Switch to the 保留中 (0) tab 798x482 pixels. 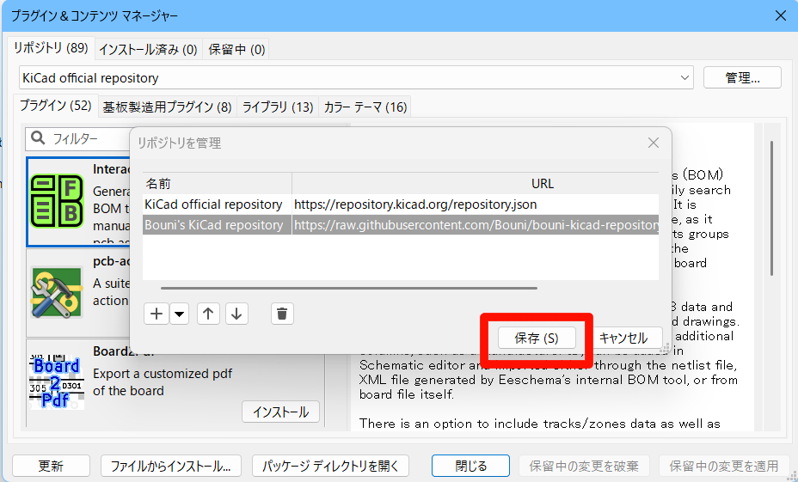[236, 49]
